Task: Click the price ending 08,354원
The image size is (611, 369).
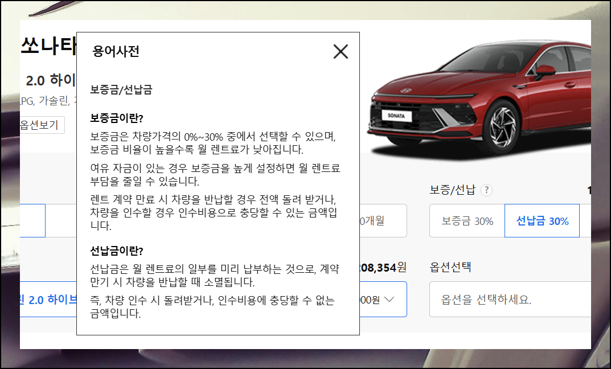Action: pyautogui.click(x=383, y=267)
